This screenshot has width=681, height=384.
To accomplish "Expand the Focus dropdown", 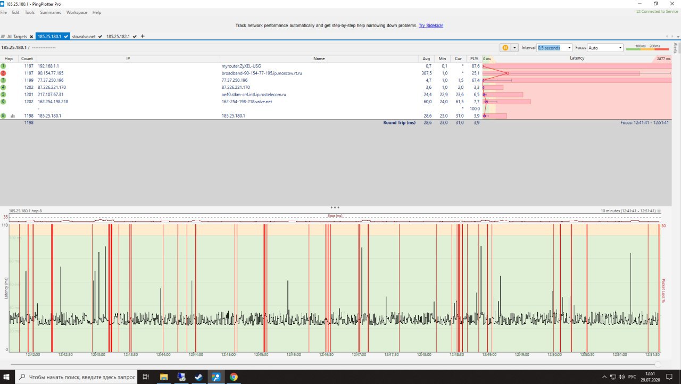I will point(620,48).
